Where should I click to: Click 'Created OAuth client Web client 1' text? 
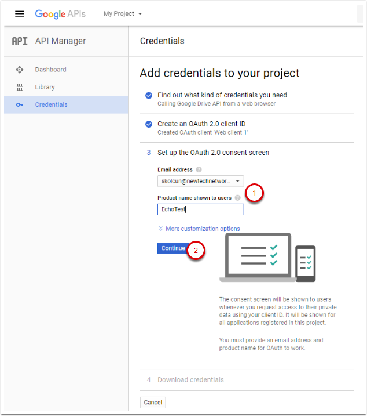click(203, 132)
